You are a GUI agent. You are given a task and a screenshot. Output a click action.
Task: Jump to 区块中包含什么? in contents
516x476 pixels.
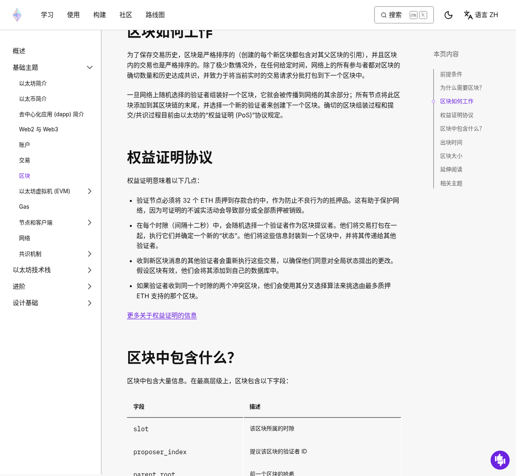coord(461,129)
